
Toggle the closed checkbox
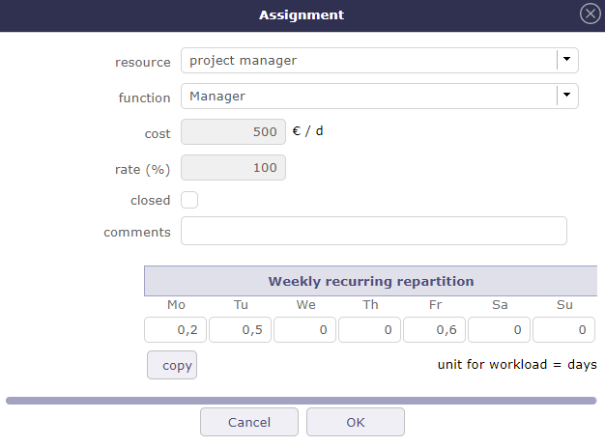[x=189, y=200]
